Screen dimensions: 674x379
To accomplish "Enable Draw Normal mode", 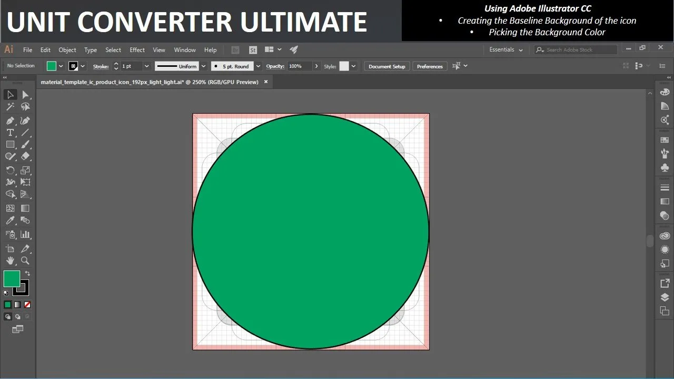I will click(x=7, y=317).
